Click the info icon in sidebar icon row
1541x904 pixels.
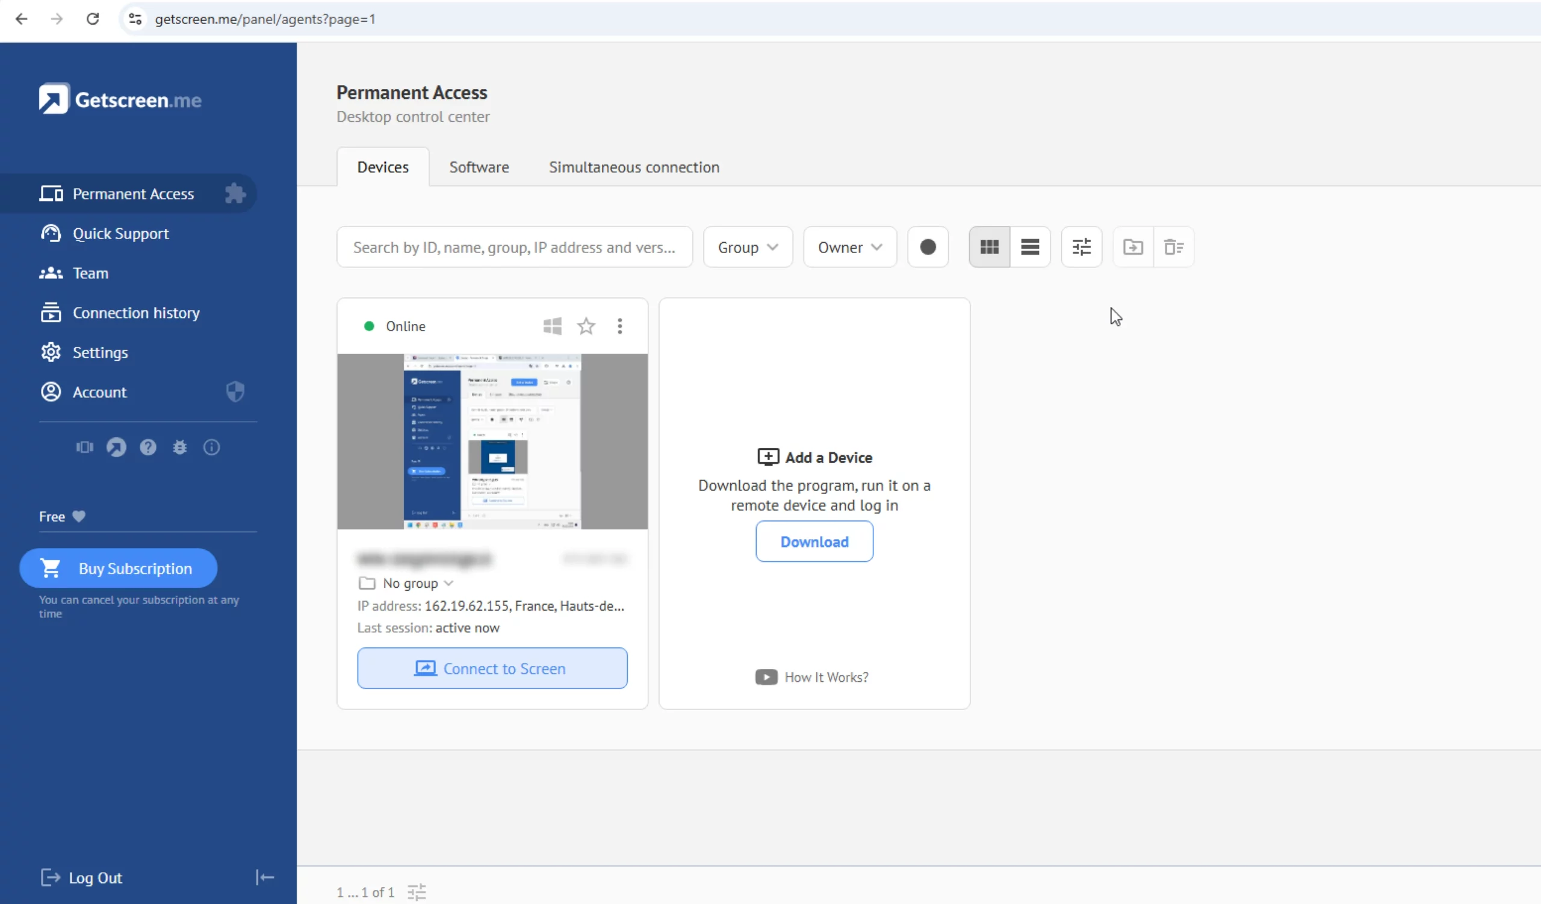pyautogui.click(x=211, y=447)
